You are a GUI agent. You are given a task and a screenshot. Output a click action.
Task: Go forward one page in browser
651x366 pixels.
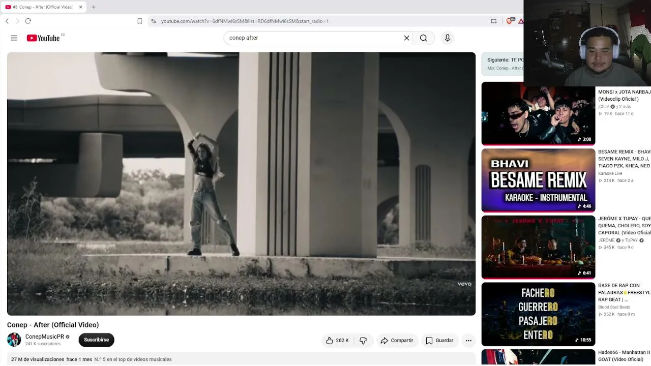pos(17,21)
